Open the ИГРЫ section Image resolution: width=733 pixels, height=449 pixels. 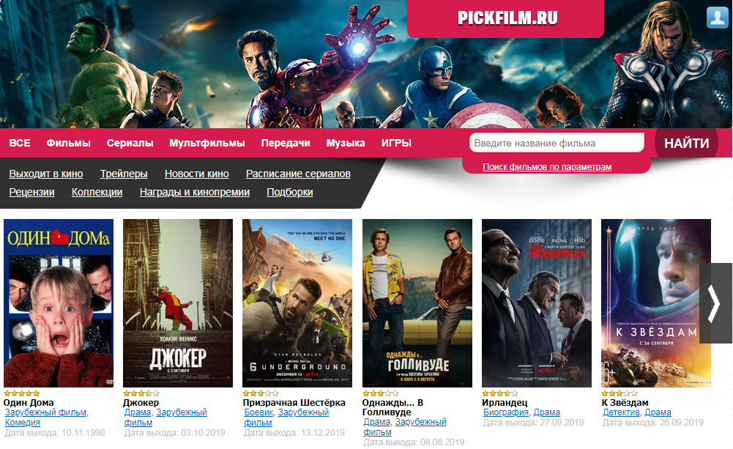coord(396,143)
